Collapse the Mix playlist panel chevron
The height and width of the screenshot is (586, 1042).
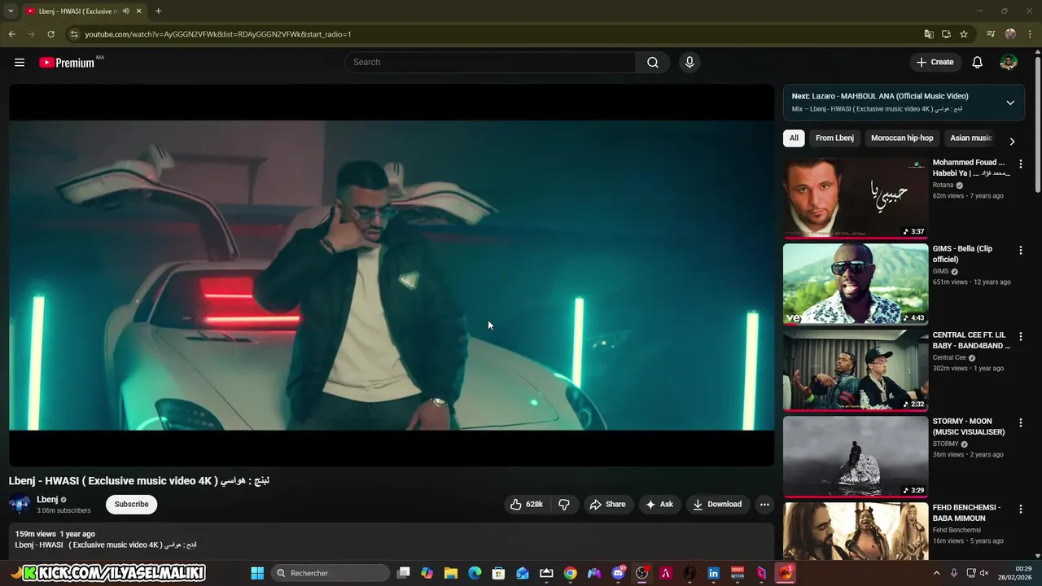[x=1010, y=103]
